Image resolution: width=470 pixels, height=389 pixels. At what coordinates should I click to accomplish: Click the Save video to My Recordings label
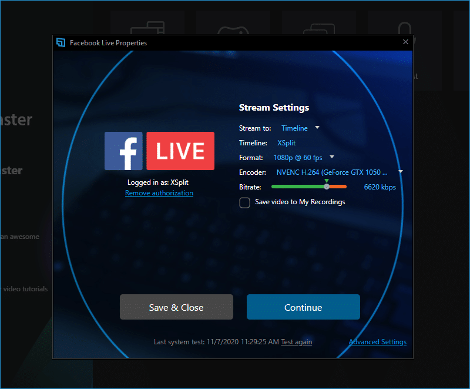click(x=300, y=202)
